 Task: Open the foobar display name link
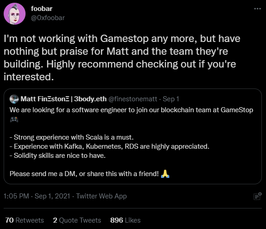tap(42, 9)
